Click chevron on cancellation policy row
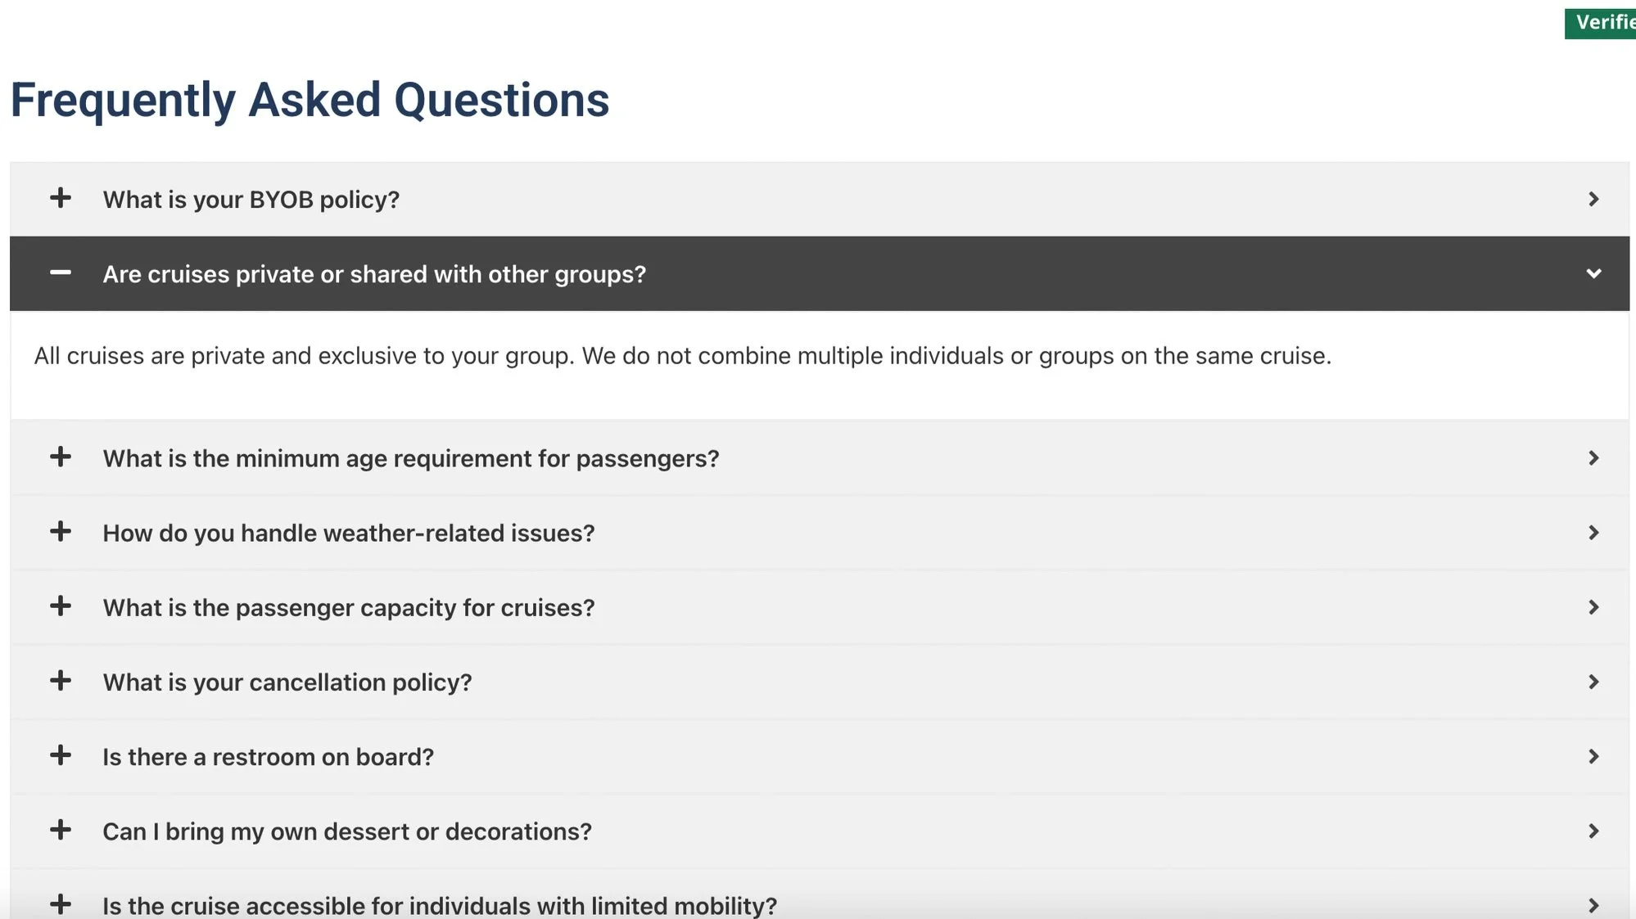1636x919 pixels. tap(1593, 682)
